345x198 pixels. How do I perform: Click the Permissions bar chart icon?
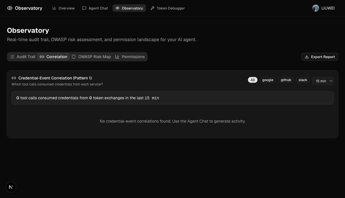[x=117, y=57]
